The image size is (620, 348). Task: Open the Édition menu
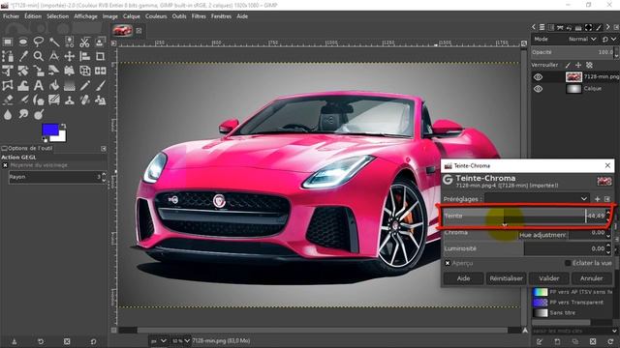[x=33, y=16]
